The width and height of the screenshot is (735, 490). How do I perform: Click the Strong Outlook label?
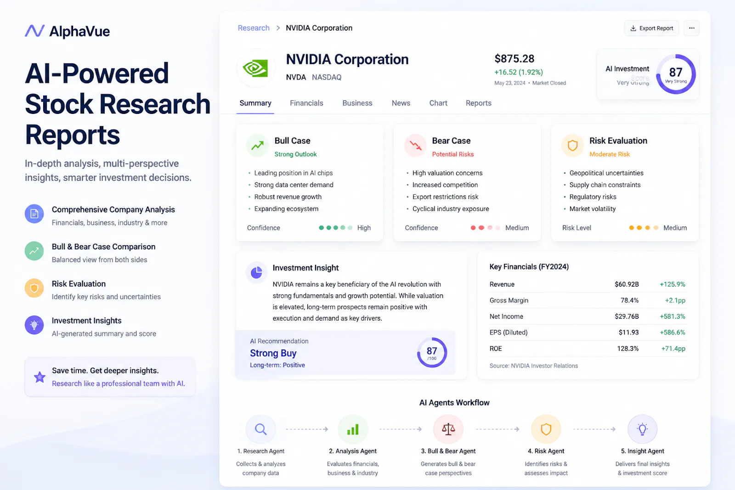(295, 154)
